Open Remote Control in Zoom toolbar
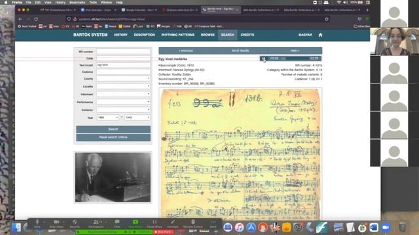Viewport: 419px width, 235px height. point(193,223)
